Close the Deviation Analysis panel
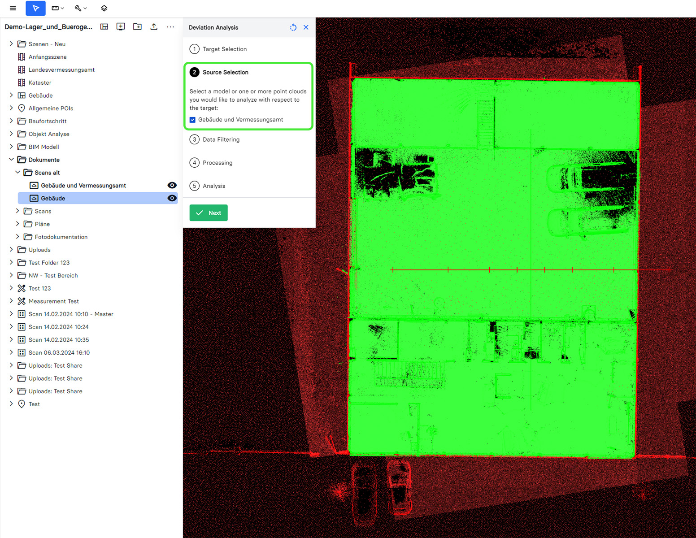Viewport: 696px width, 538px height. (x=306, y=27)
